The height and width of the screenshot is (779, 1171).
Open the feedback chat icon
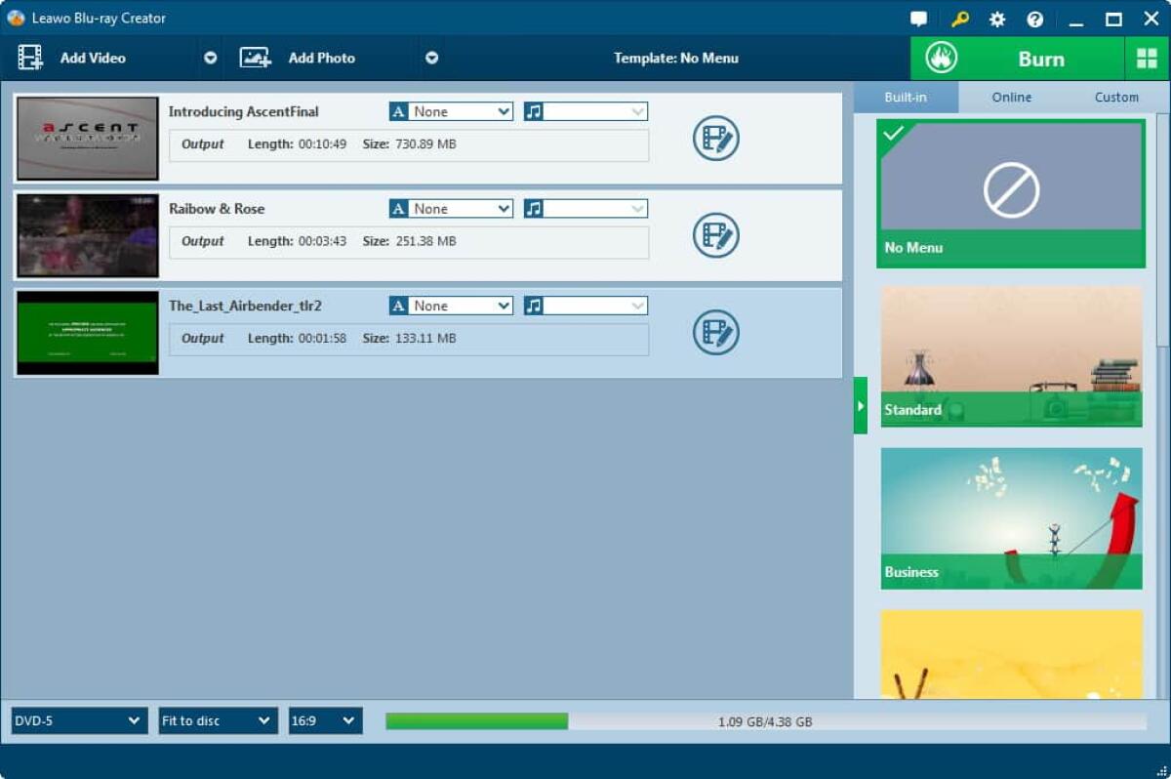click(x=916, y=19)
